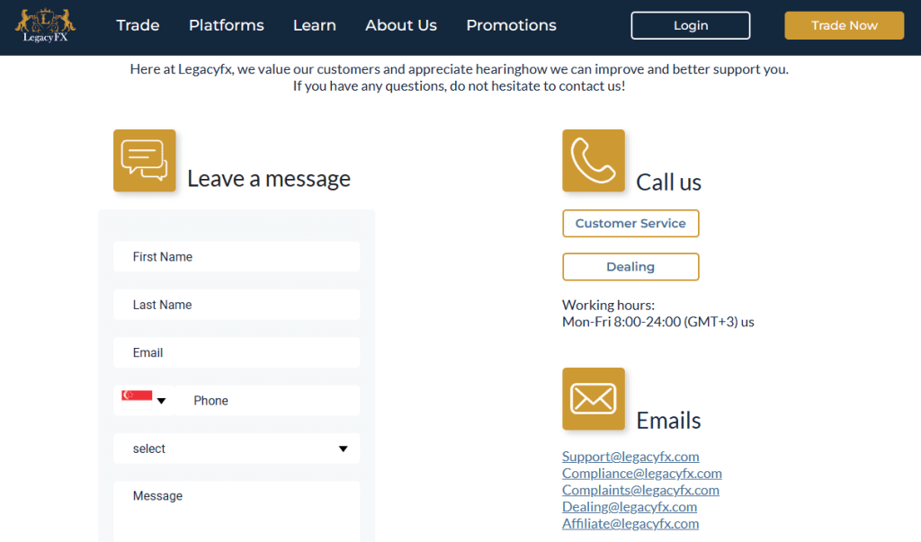Go to the Learn menu

click(314, 25)
